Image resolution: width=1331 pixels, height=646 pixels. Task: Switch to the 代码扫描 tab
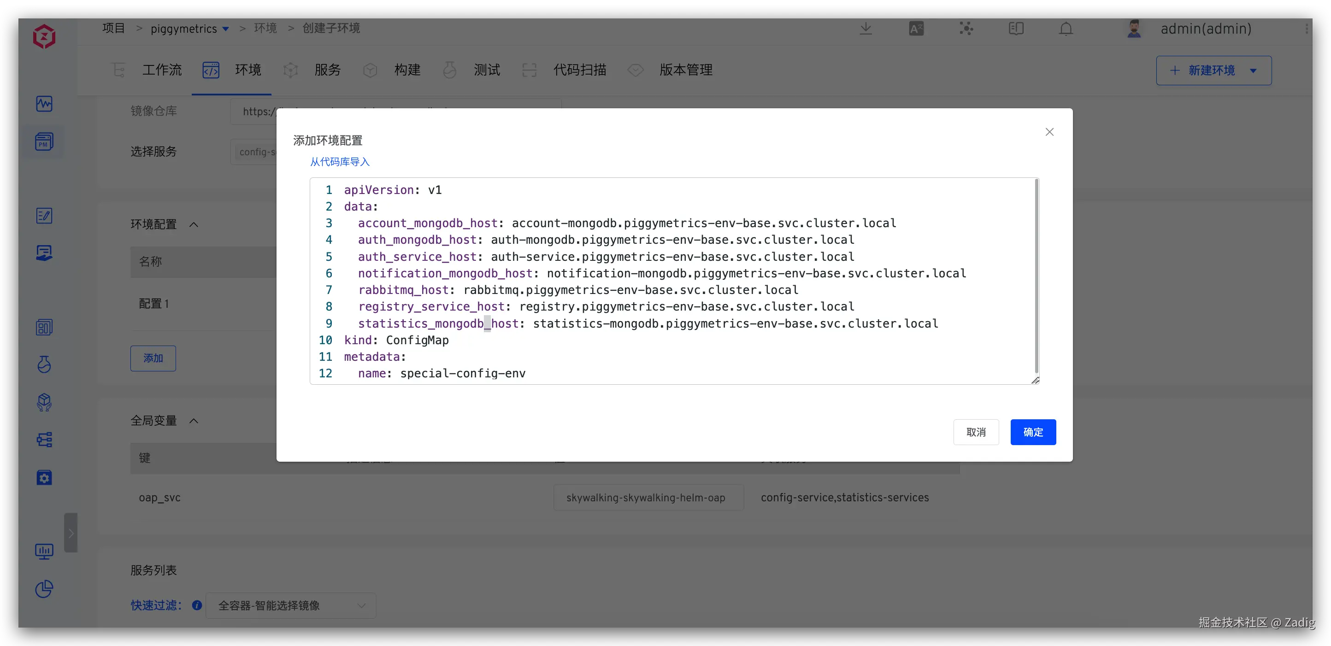pyautogui.click(x=579, y=70)
